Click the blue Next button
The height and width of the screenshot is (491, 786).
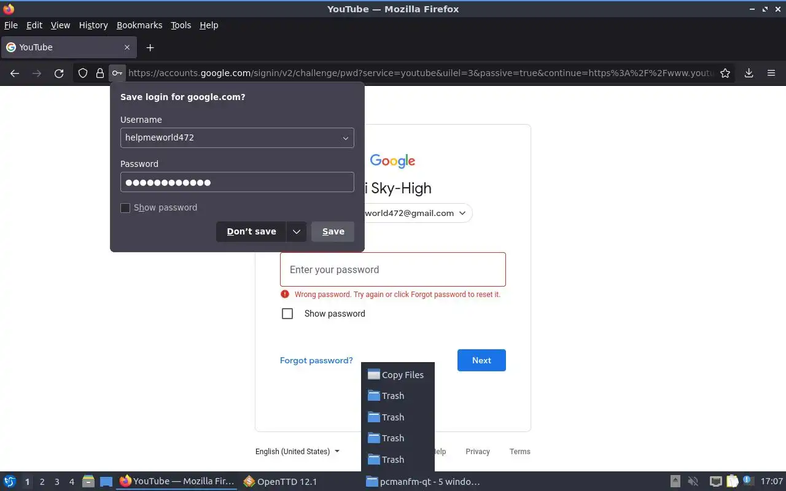pyautogui.click(x=481, y=360)
